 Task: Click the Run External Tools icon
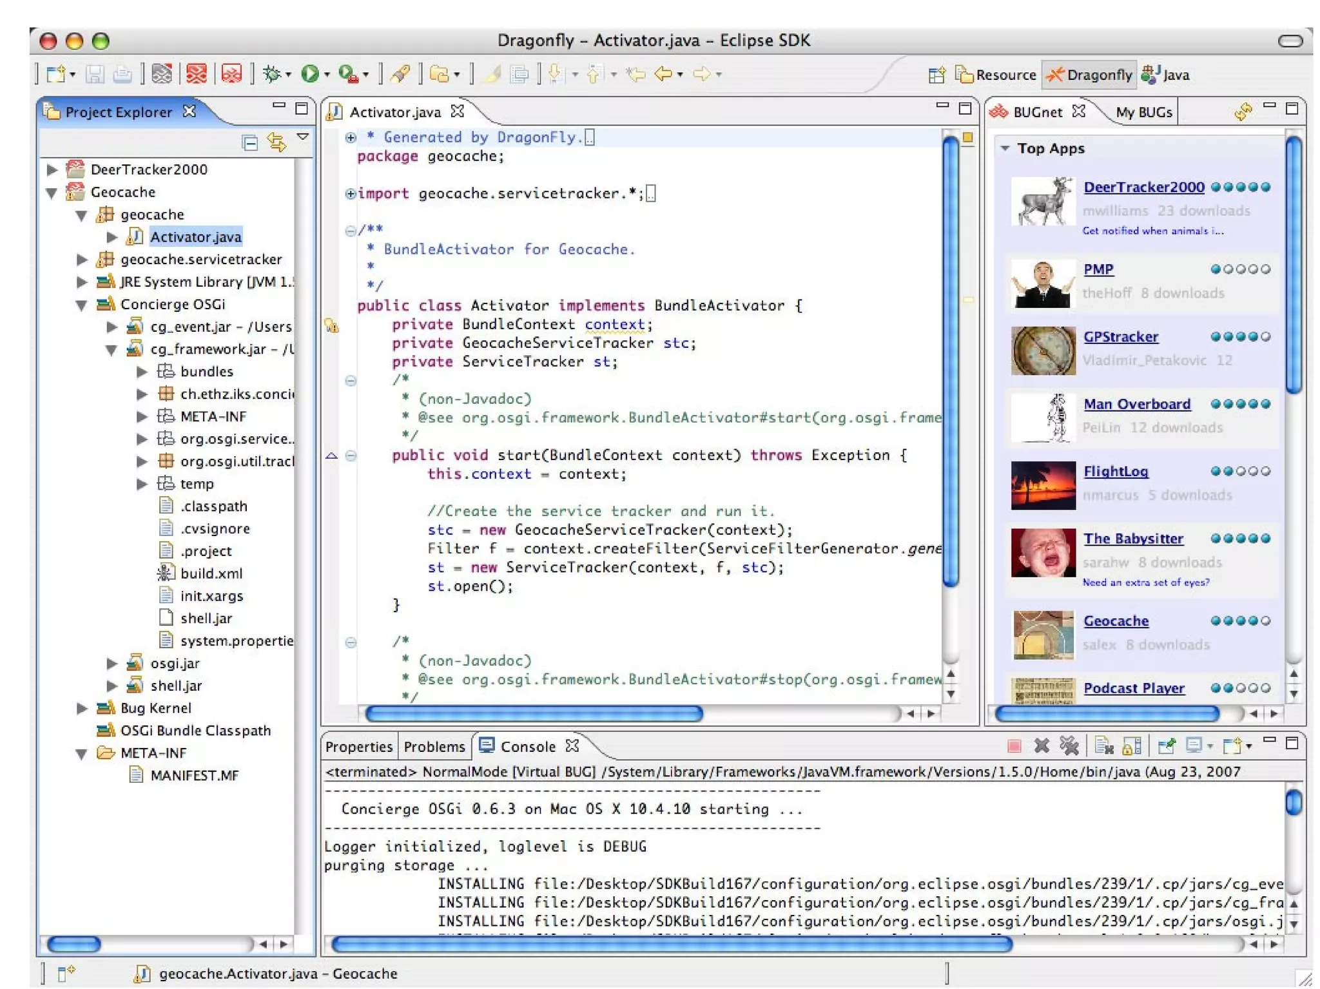[348, 75]
